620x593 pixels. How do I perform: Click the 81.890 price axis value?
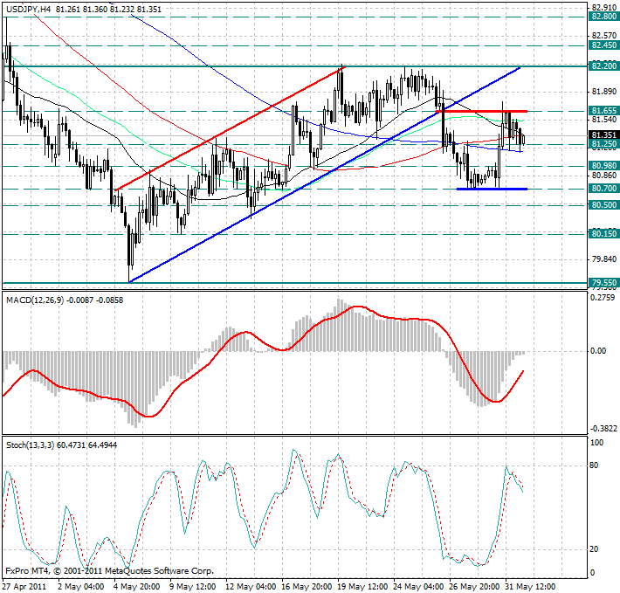(x=603, y=92)
